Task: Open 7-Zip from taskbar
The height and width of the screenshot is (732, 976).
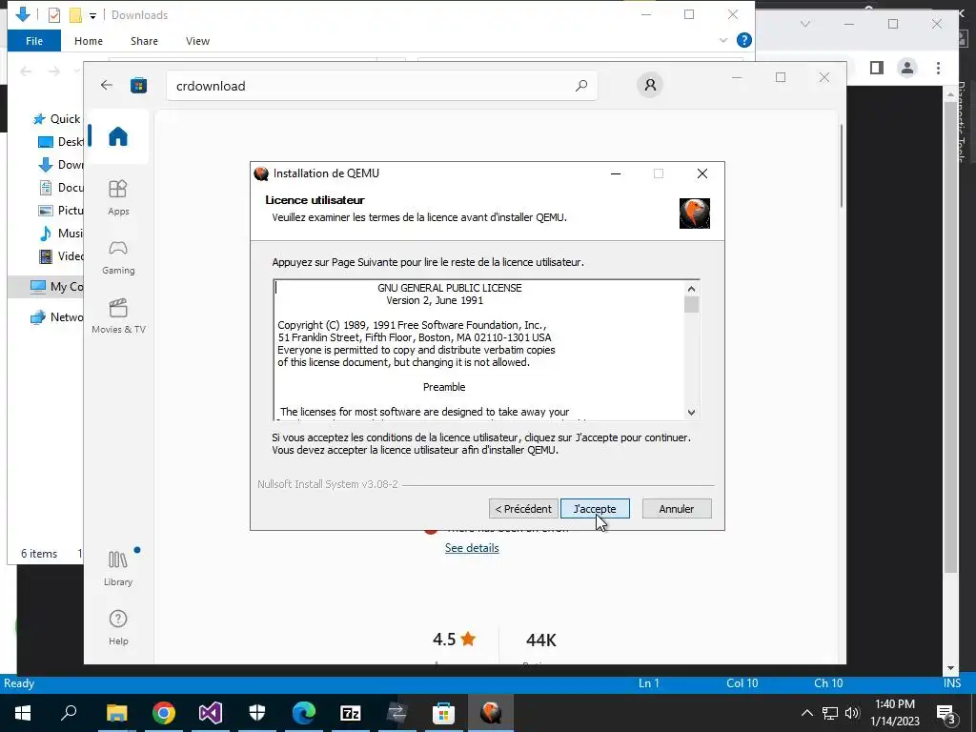Action: tap(351, 713)
